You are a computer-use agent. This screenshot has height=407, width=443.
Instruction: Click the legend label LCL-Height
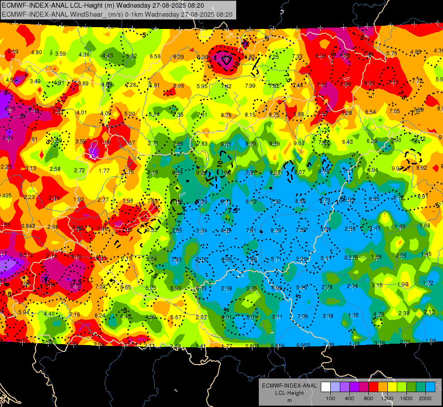coord(289,393)
